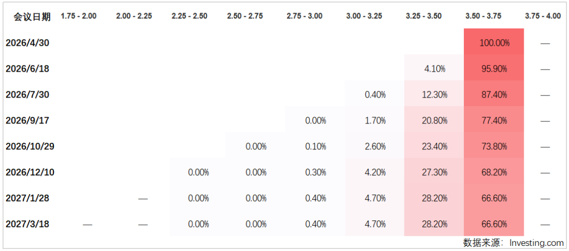Select the 4.10% cell for 2026/6/18

pyautogui.click(x=434, y=69)
